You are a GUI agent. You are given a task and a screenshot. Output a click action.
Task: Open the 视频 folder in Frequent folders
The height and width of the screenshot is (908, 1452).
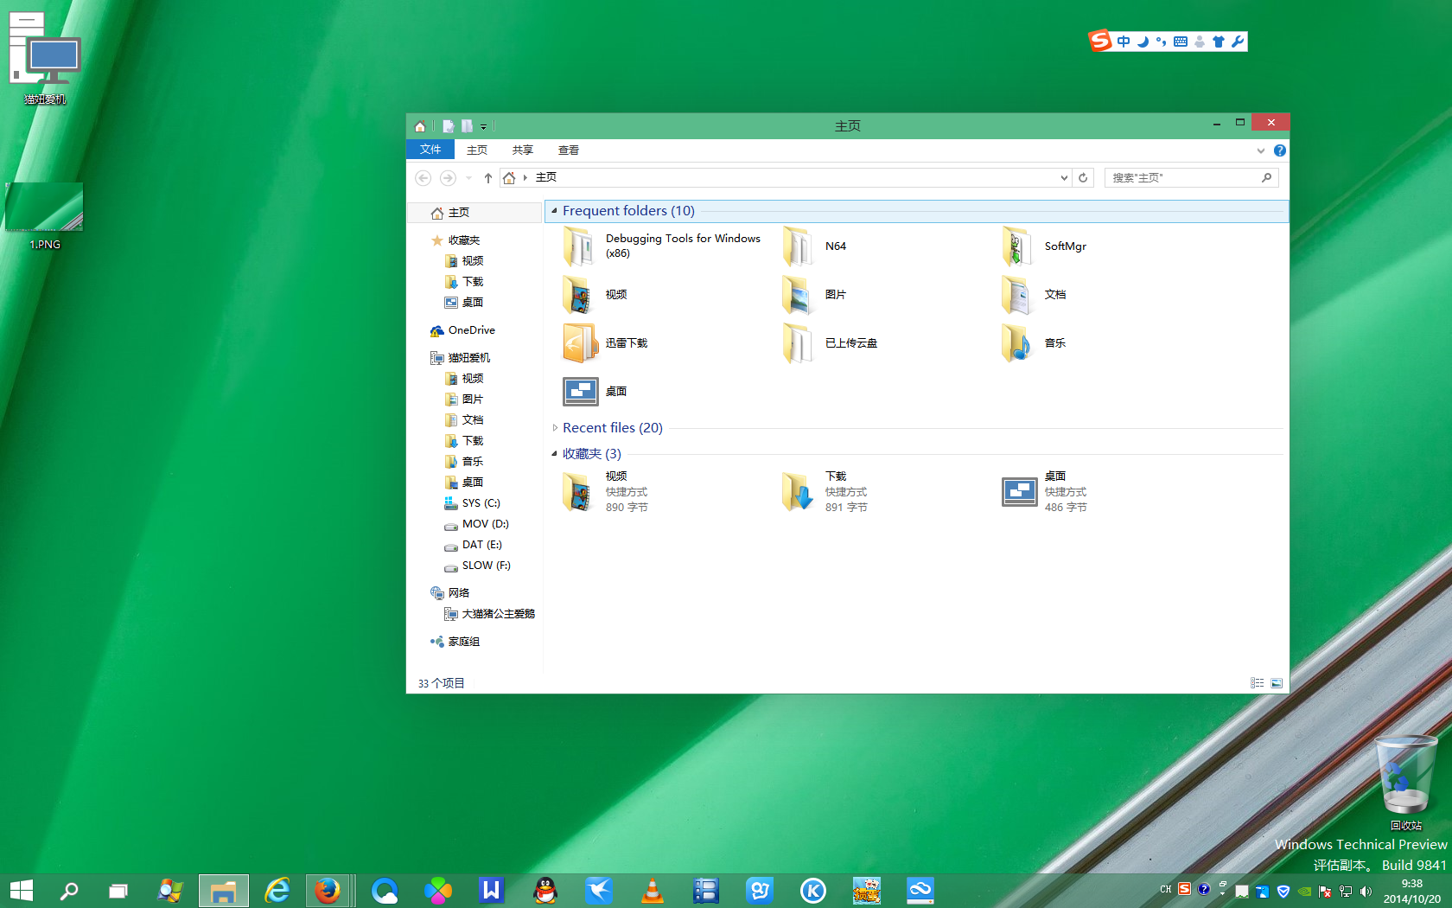pos(595,295)
